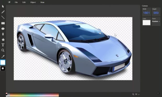The height and width of the screenshot is (97, 162).
Task: Click the canvas Color white swatch
Action: (146, 22)
